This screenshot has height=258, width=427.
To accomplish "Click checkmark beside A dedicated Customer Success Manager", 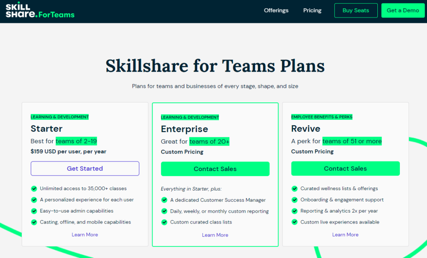I will pyautogui.click(x=164, y=200).
